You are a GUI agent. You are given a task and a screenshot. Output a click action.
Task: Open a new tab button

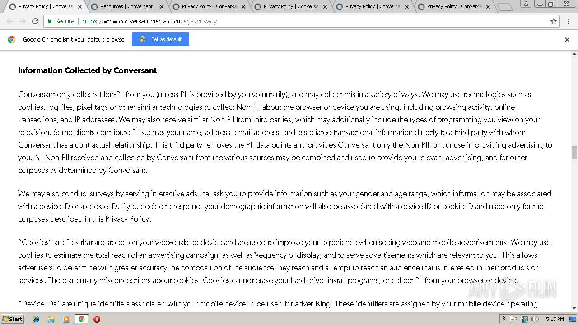pyautogui.click(x=504, y=7)
